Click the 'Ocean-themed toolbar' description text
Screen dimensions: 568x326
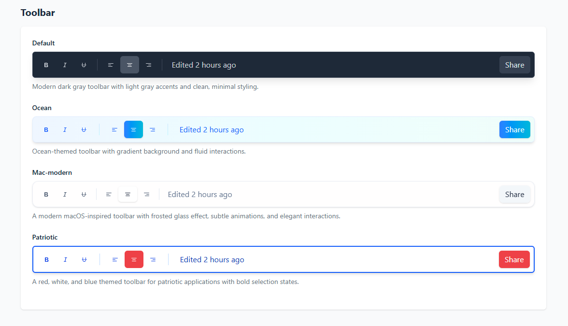(x=139, y=152)
